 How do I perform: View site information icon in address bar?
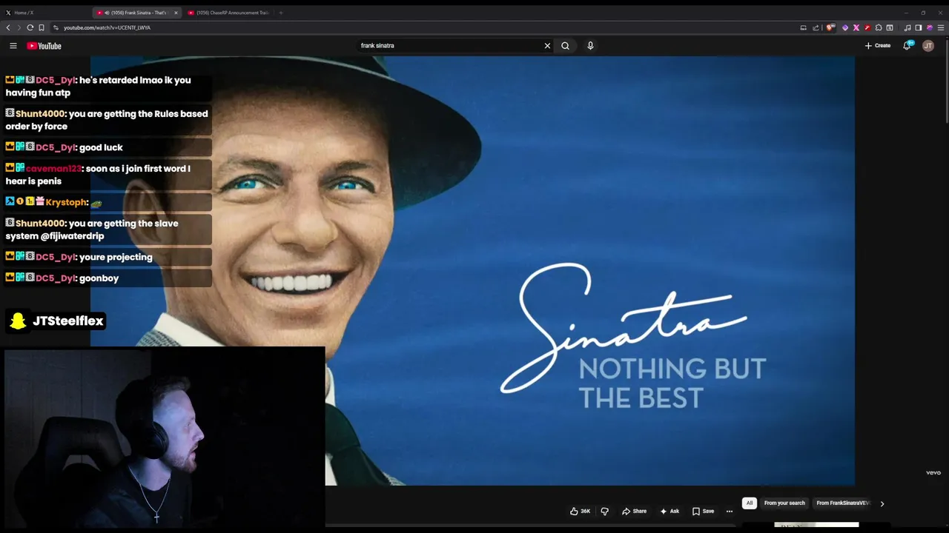click(x=56, y=27)
